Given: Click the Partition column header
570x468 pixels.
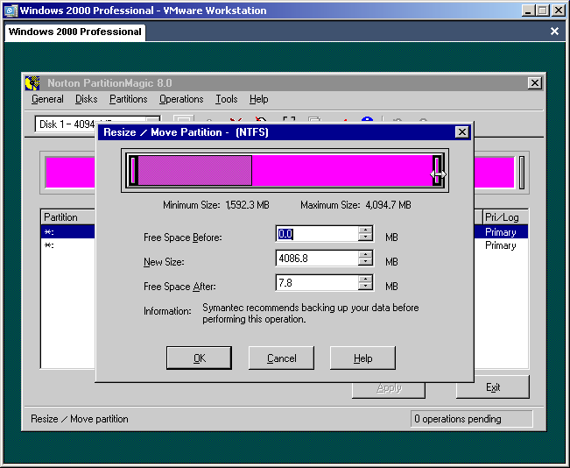Looking at the screenshot, I should coord(68,217).
